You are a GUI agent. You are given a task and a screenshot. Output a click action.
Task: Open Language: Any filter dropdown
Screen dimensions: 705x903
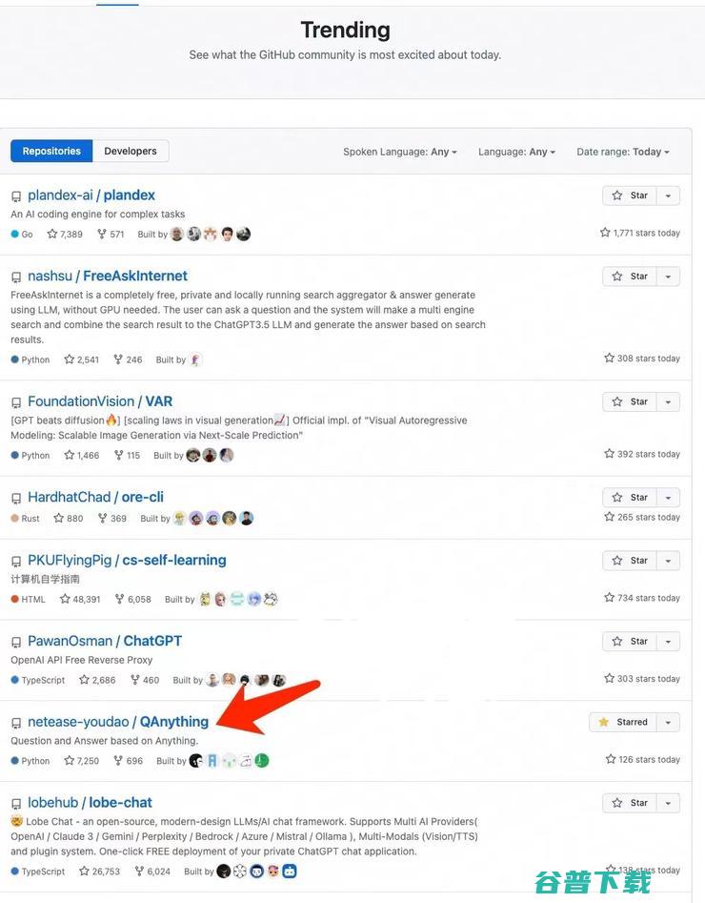pyautogui.click(x=516, y=152)
